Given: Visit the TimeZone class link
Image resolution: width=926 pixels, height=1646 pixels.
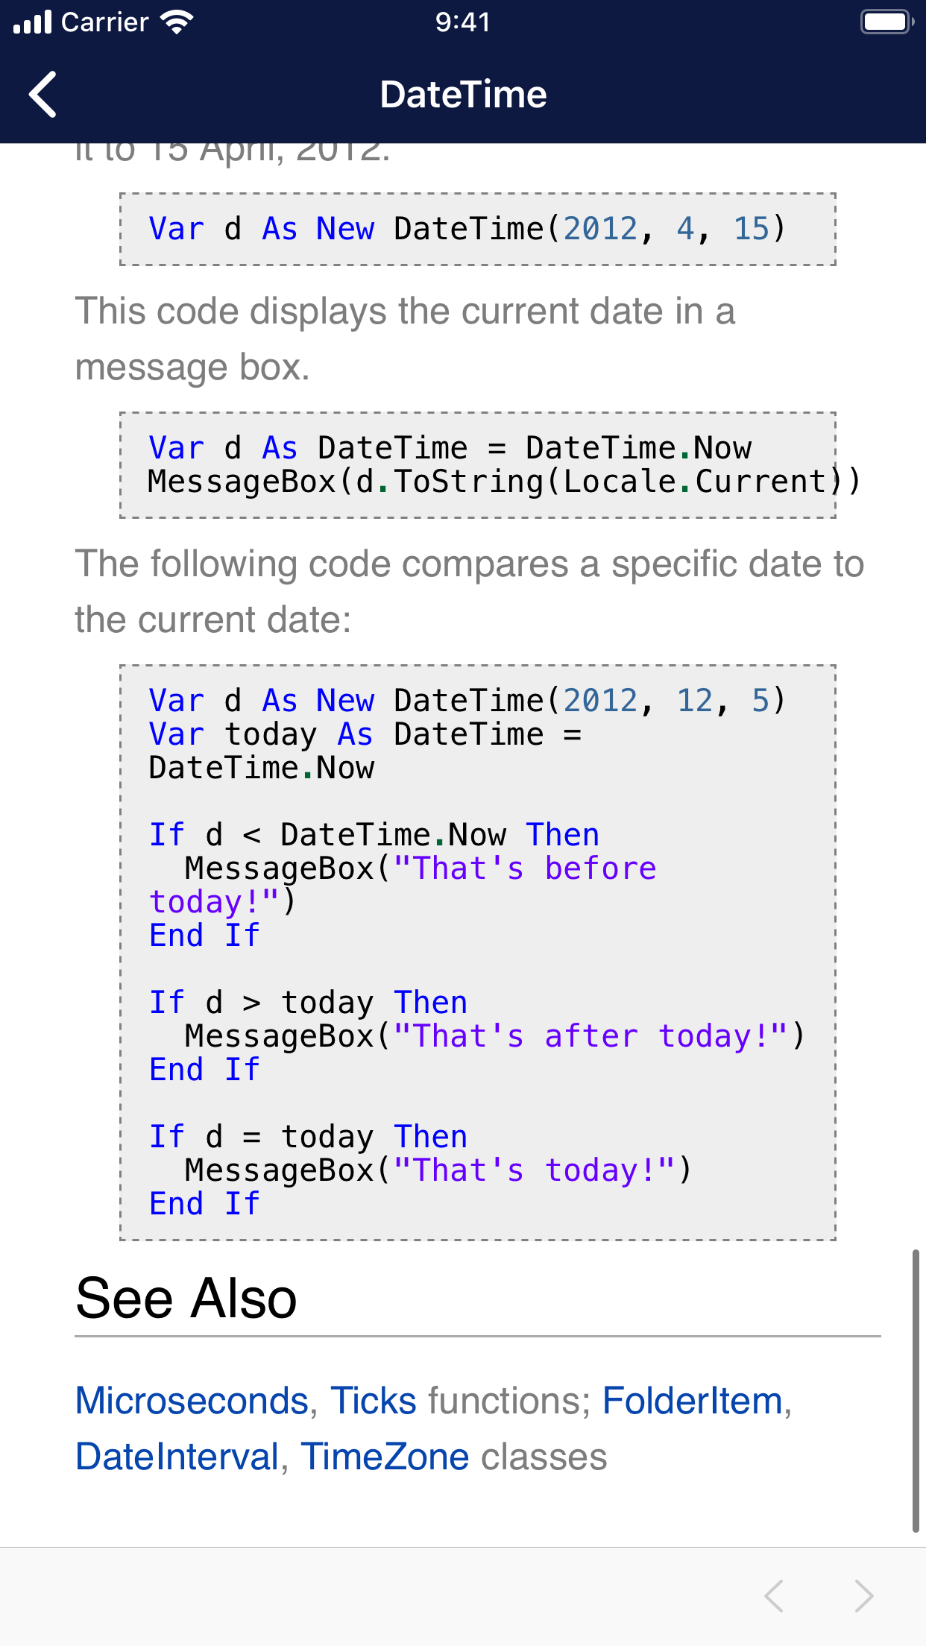Looking at the screenshot, I should [385, 1457].
